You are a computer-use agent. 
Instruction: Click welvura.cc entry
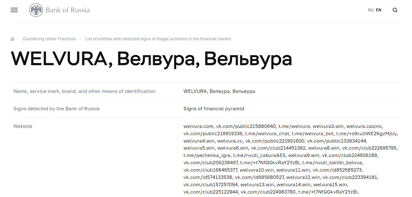(x=230, y=141)
